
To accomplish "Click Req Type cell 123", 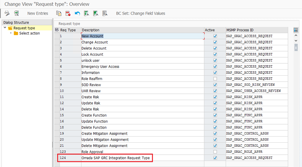I will pyautogui.click(x=70, y=152).
